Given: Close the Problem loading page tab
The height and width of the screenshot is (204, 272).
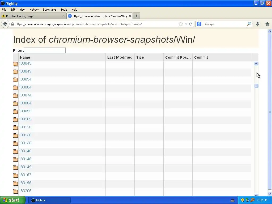Looking at the screenshot, I should tap(63, 16).
